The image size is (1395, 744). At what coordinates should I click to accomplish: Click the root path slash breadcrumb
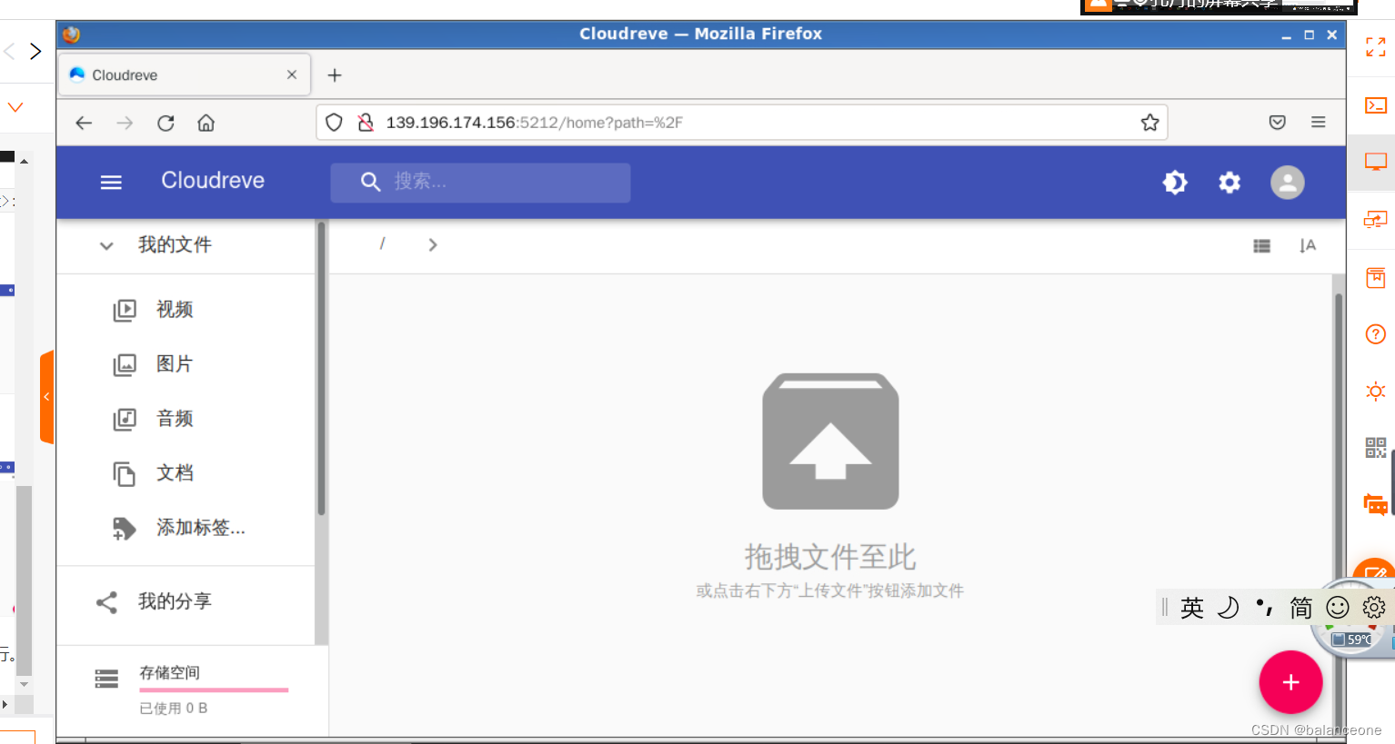pos(382,243)
